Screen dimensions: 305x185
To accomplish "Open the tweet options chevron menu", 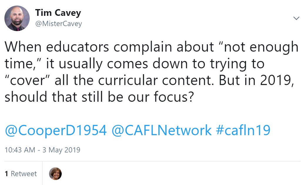I will click(296, 18).
